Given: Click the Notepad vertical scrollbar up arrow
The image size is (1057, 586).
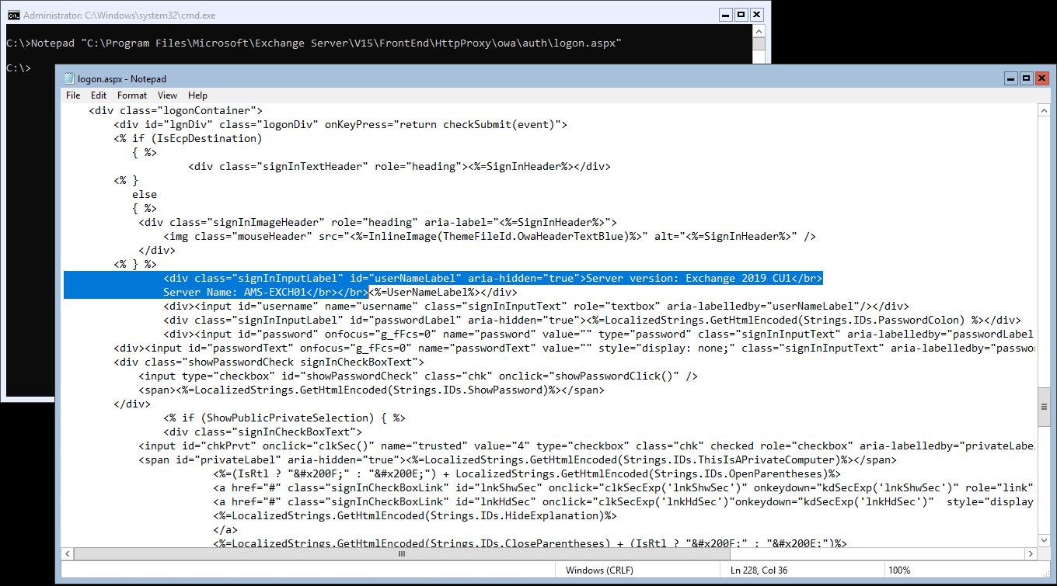Looking at the screenshot, I should (1043, 110).
